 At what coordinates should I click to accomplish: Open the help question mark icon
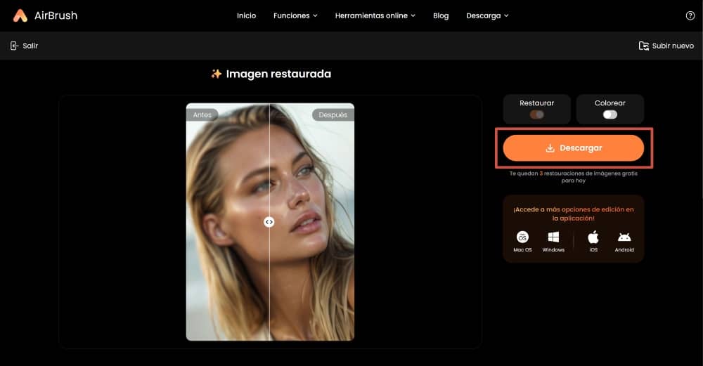tap(690, 15)
